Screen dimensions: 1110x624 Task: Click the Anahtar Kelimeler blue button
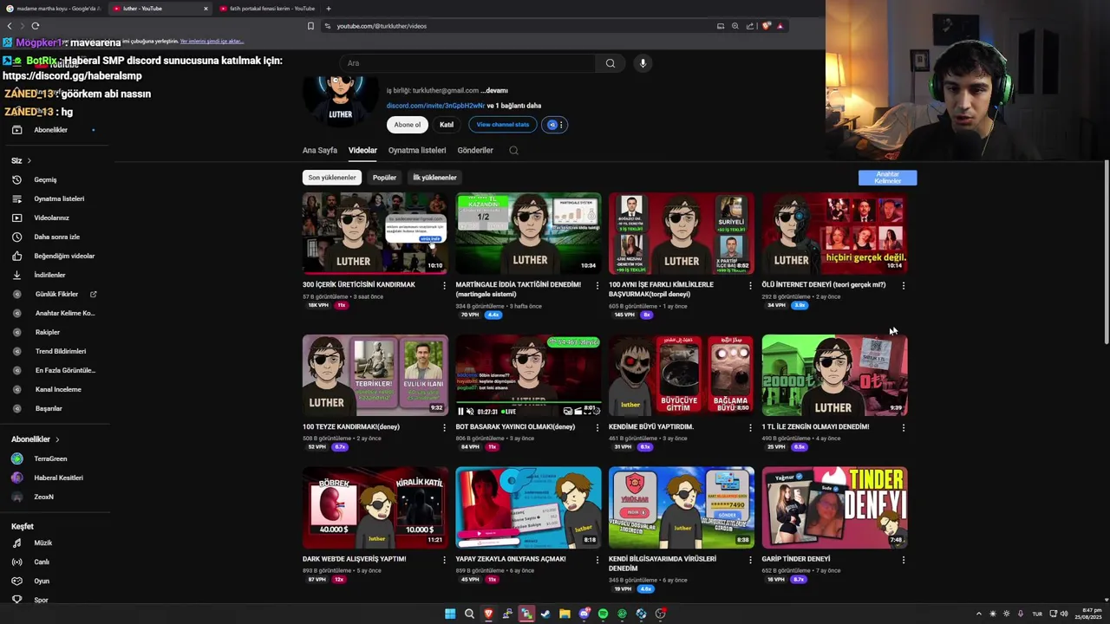[887, 178]
